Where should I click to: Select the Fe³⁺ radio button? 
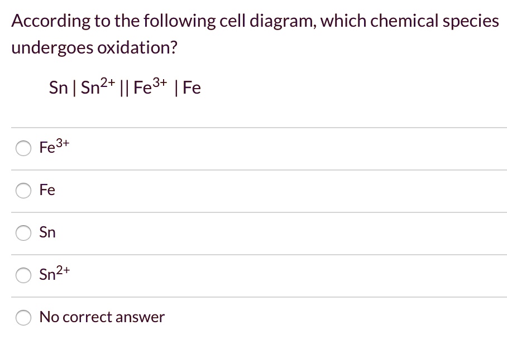[23, 148]
